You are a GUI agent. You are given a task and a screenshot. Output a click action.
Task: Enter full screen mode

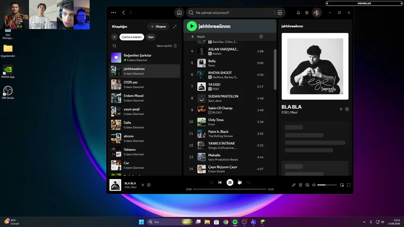coord(349,185)
